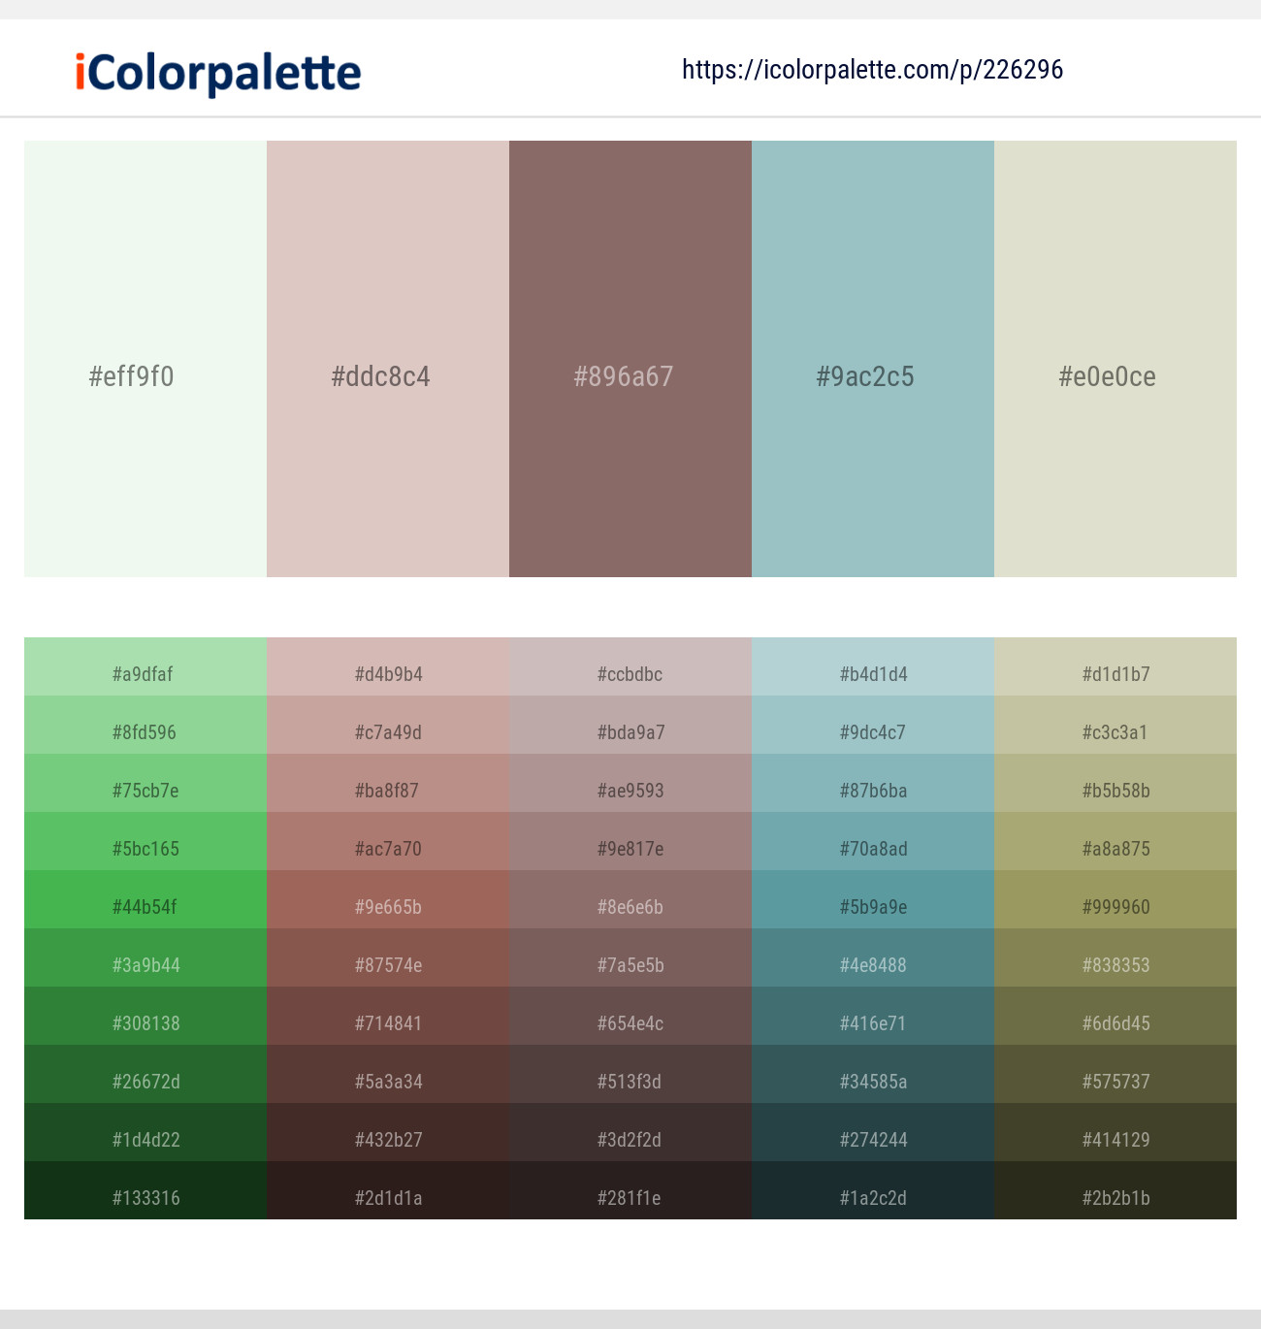Select the #281f1e dark swatch
The height and width of the screenshot is (1329, 1261).
pyautogui.click(x=630, y=1197)
